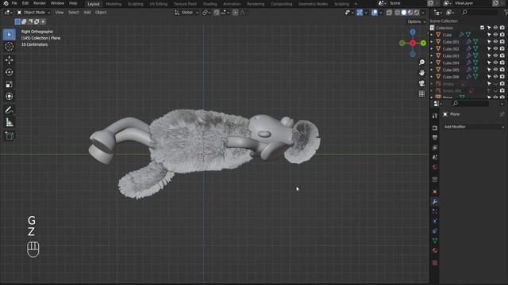The image size is (508, 285).
Task: Toggle X-ray mode button
Action: pos(389,13)
